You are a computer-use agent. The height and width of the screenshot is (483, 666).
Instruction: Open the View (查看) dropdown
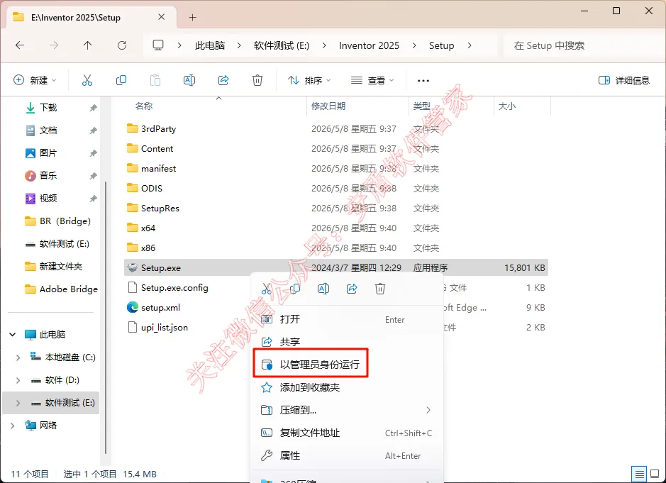point(372,80)
